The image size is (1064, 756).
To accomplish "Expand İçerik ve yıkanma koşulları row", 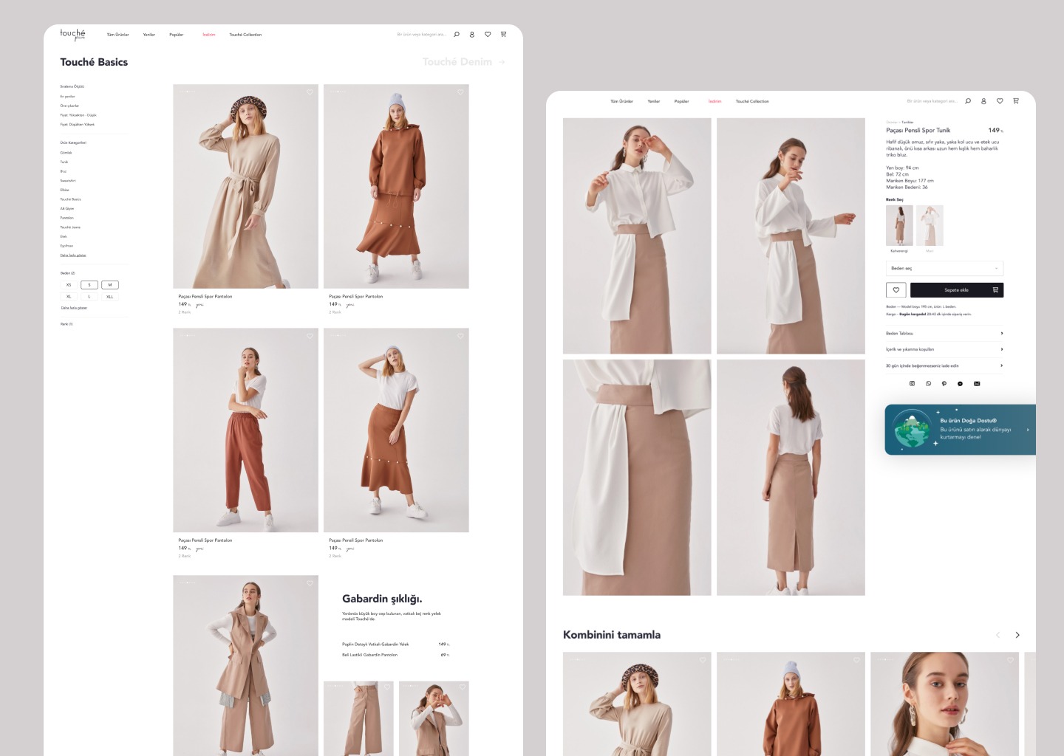I will (944, 349).
